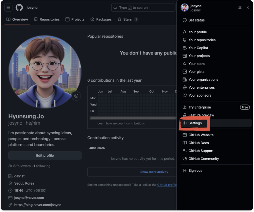Click Learn how we count contributions link
Screen dimensions: 254x212
coord(121,123)
